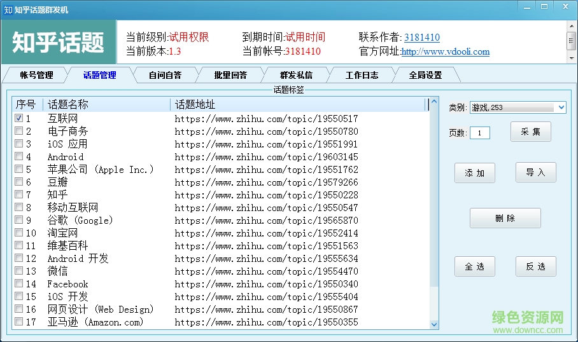Uncheck the 互联网 topic checkbox
Image resolution: width=578 pixels, height=342 pixels.
19,118
